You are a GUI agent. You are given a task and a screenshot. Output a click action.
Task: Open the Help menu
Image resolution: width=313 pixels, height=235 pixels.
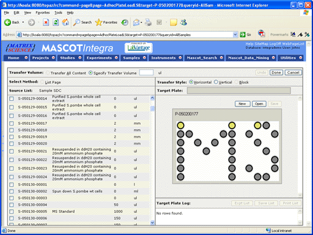pos(70,13)
